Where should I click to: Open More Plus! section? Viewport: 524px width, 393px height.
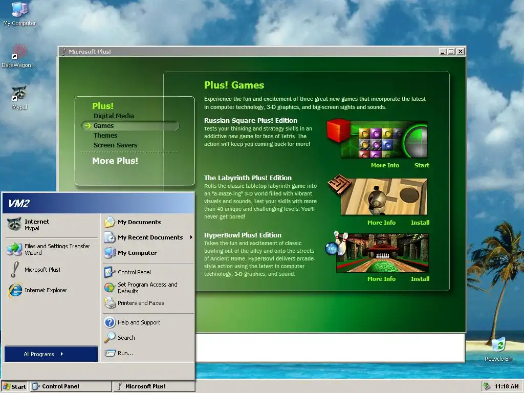115,161
